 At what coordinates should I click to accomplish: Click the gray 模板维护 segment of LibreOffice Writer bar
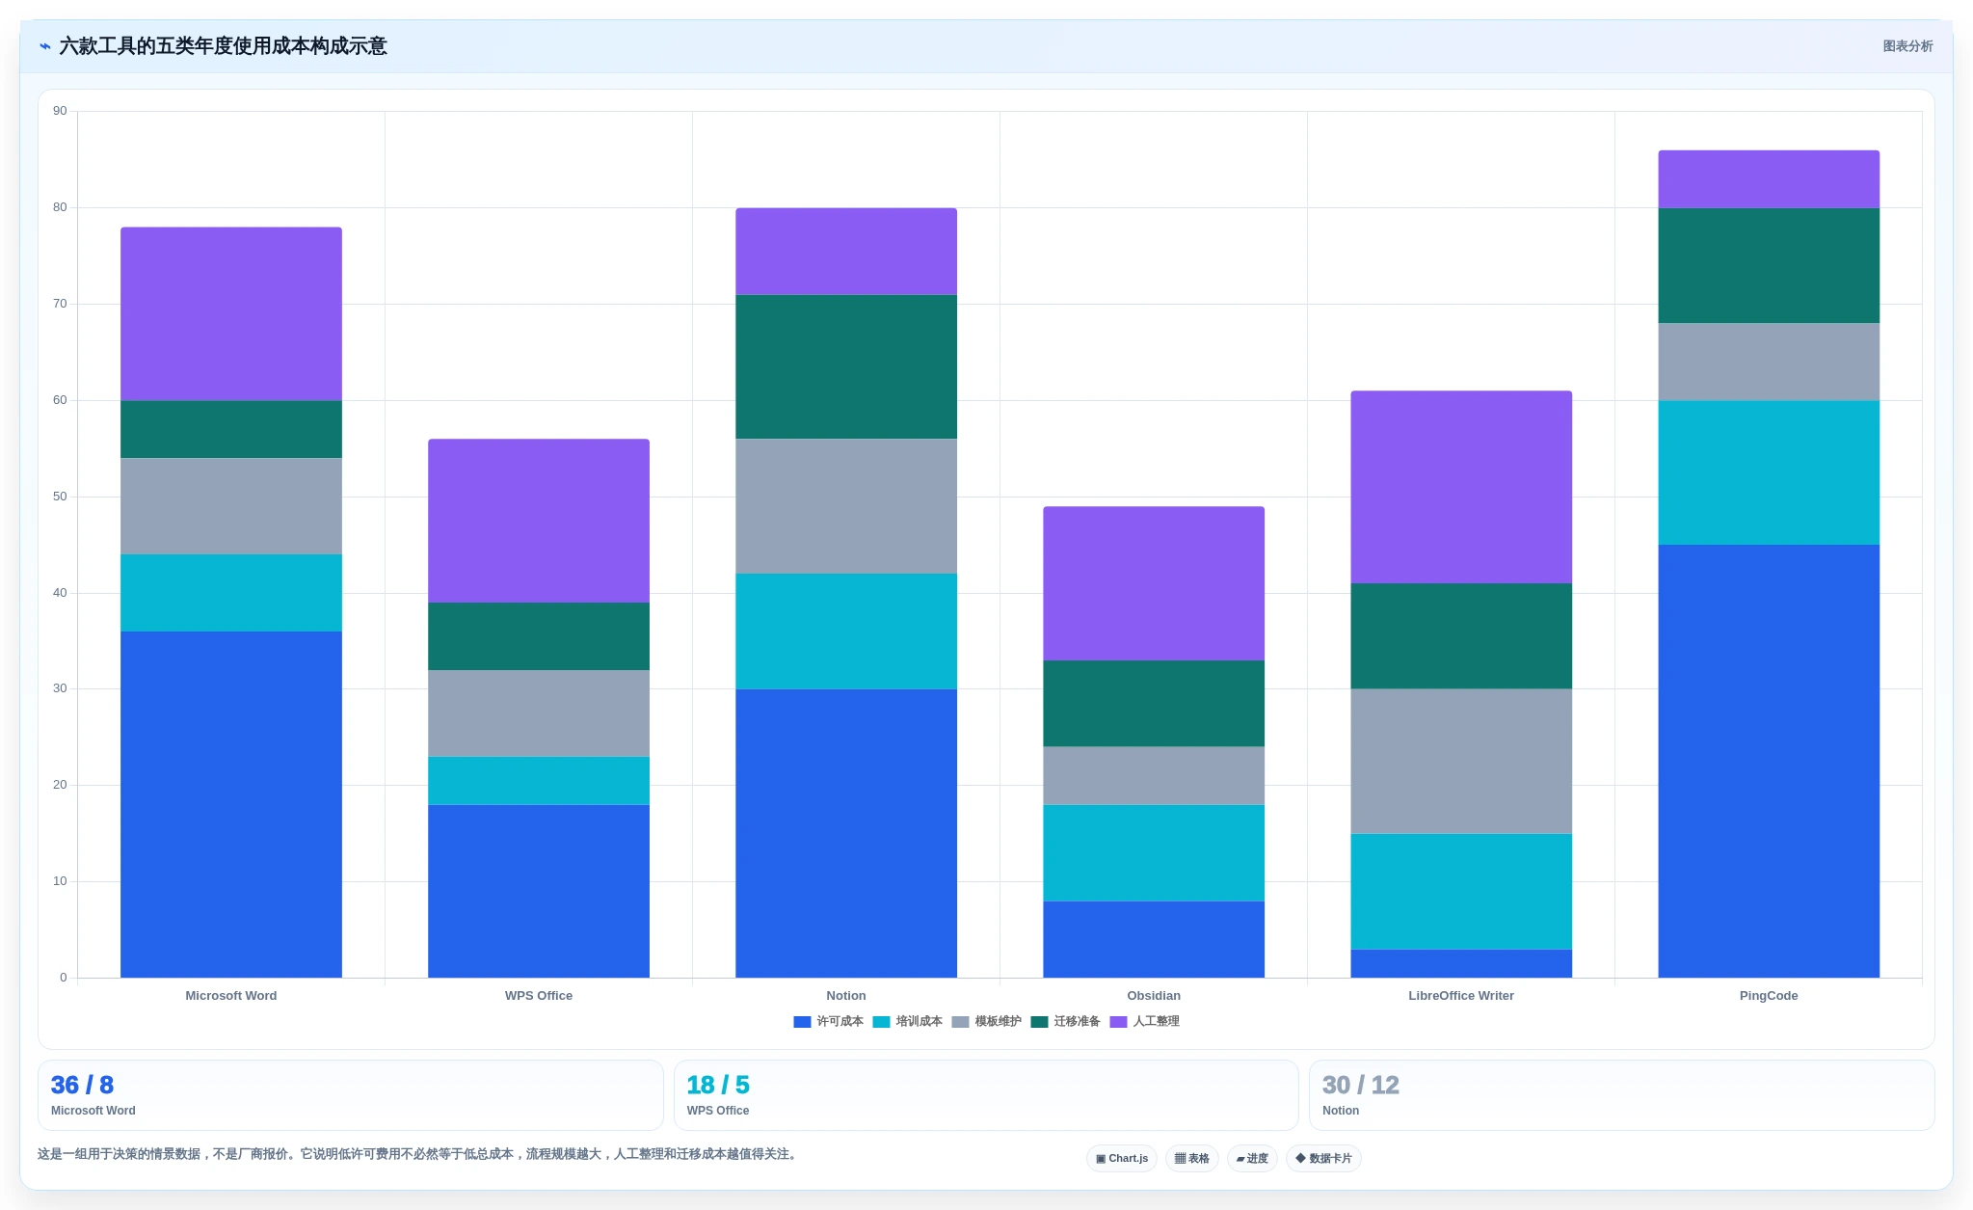point(1461,762)
